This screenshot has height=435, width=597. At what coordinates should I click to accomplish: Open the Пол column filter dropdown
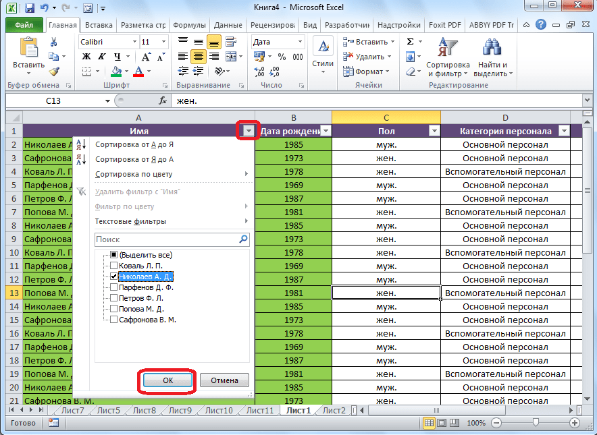click(434, 131)
